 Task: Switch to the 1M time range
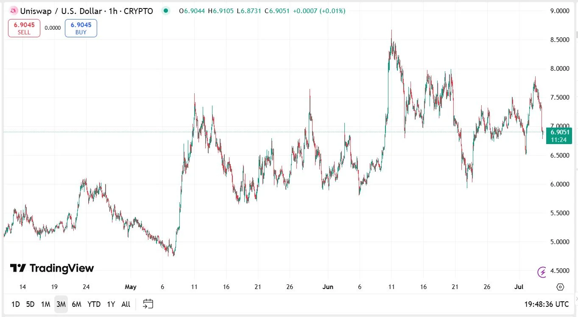(45, 304)
